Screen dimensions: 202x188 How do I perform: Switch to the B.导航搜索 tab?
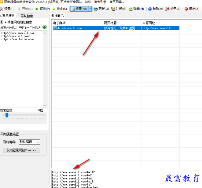25,16
